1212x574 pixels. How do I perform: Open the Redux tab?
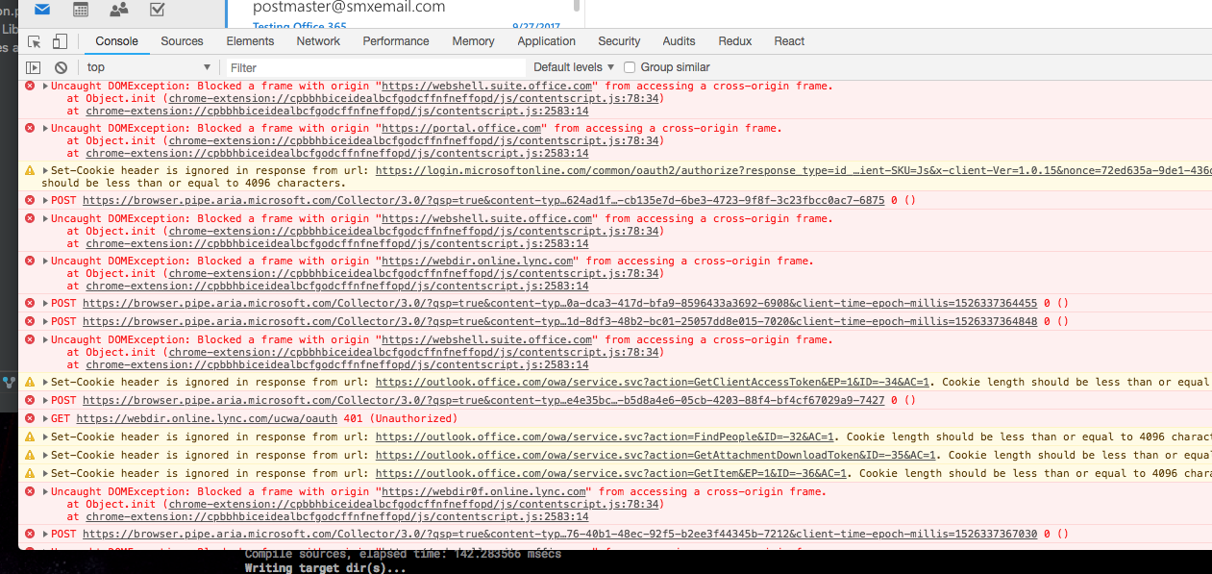[735, 41]
